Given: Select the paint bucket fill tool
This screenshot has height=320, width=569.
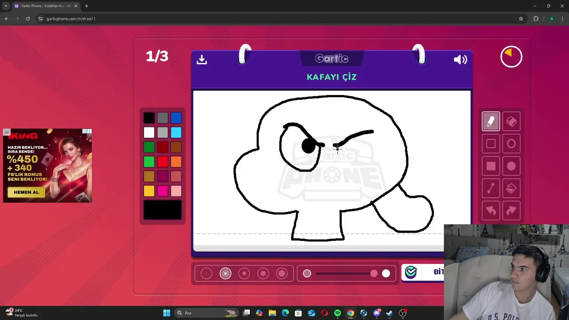Looking at the screenshot, I should click(x=511, y=188).
